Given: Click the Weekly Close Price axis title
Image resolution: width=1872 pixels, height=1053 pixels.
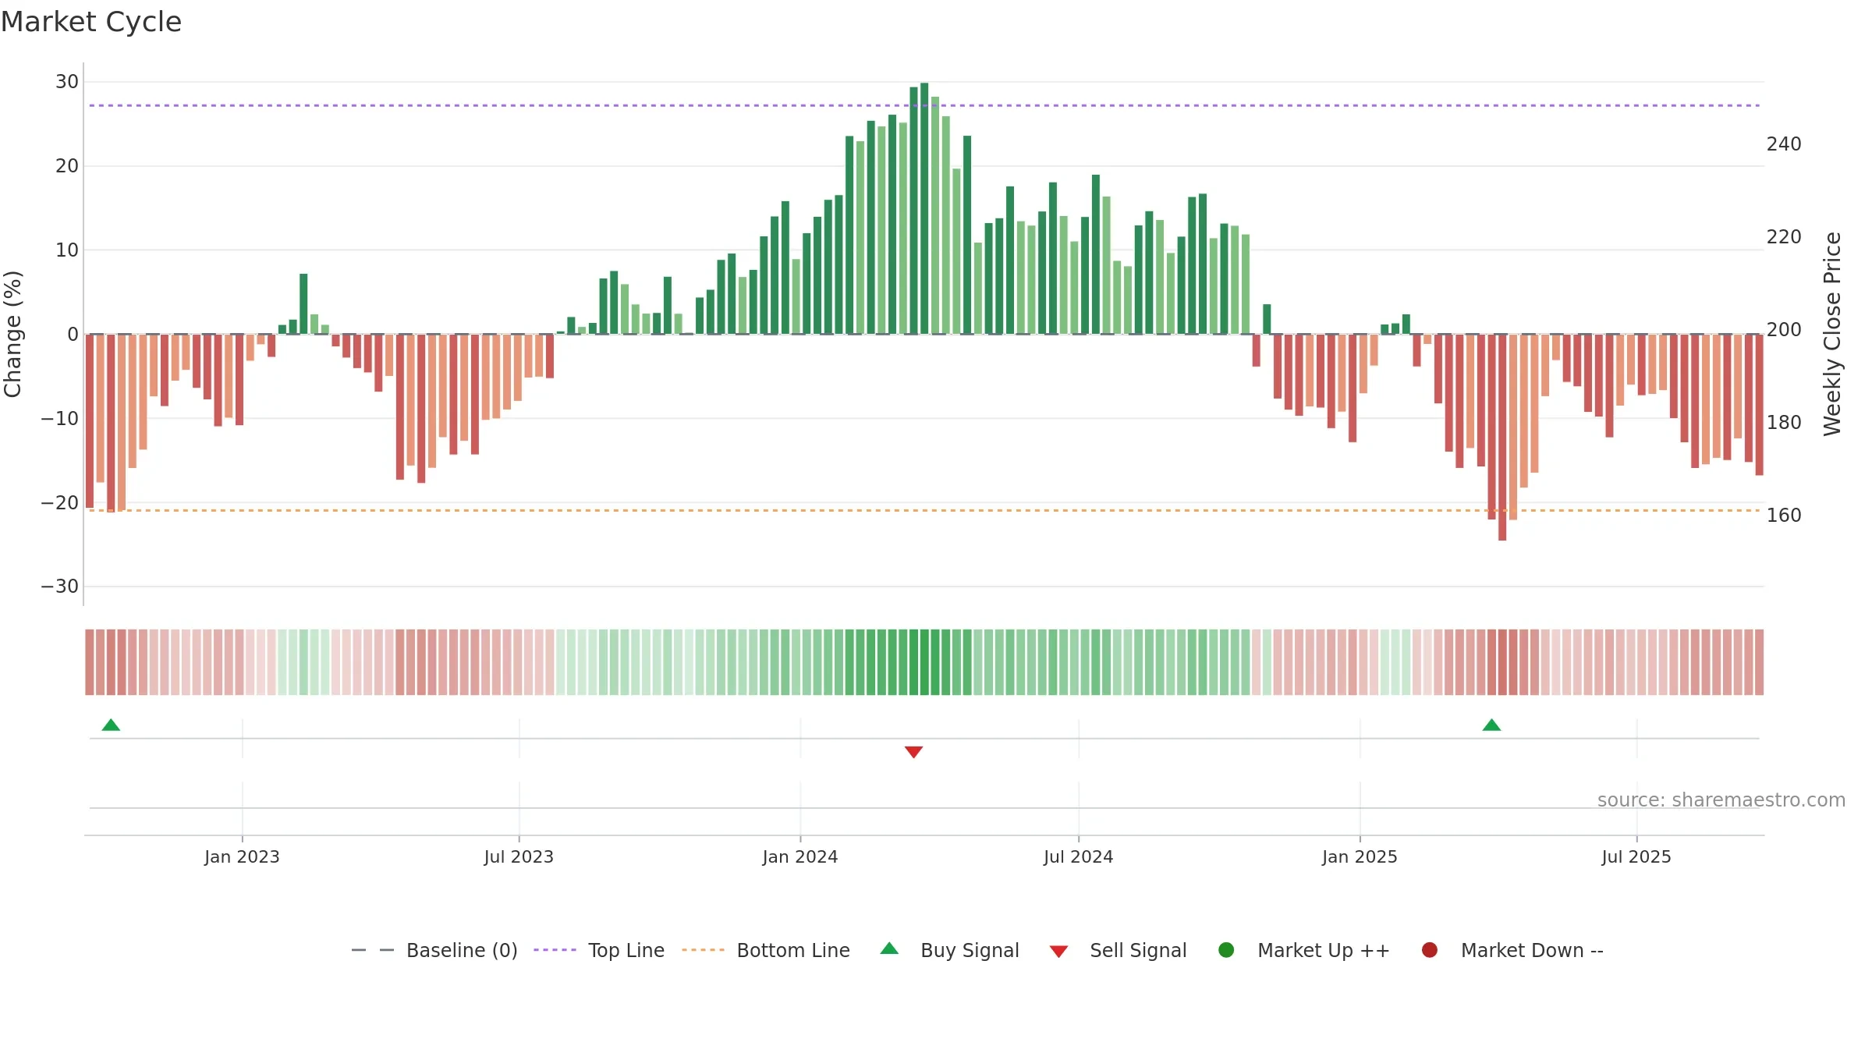Looking at the screenshot, I should (x=1832, y=334).
